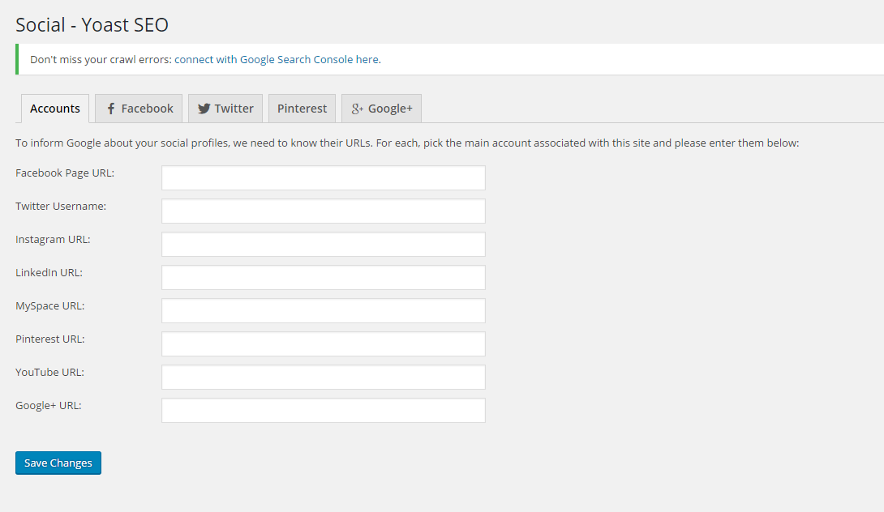Screen dimensions: 884x512
Task: Click the 'MySpace URL:' label
Action: point(49,306)
